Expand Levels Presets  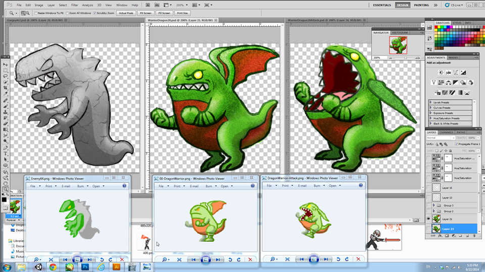click(430, 102)
